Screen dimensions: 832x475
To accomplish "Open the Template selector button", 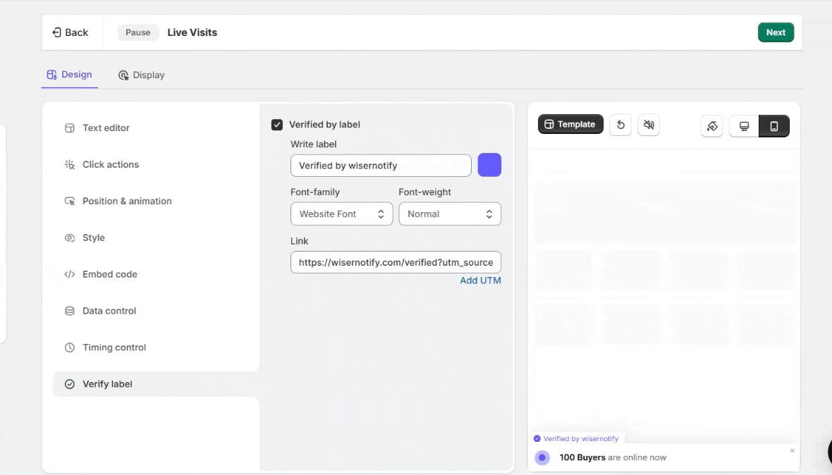I will (570, 124).
